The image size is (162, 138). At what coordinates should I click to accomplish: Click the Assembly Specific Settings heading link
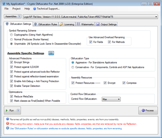point(26,53)
